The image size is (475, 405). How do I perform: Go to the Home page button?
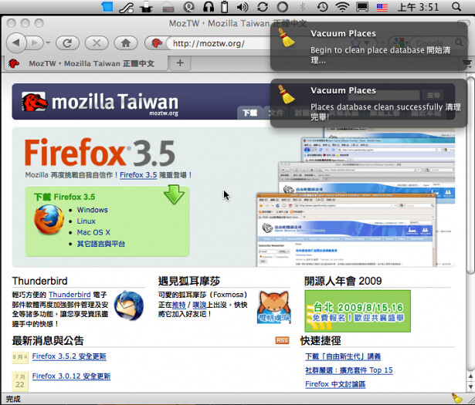tap(127, 42)
